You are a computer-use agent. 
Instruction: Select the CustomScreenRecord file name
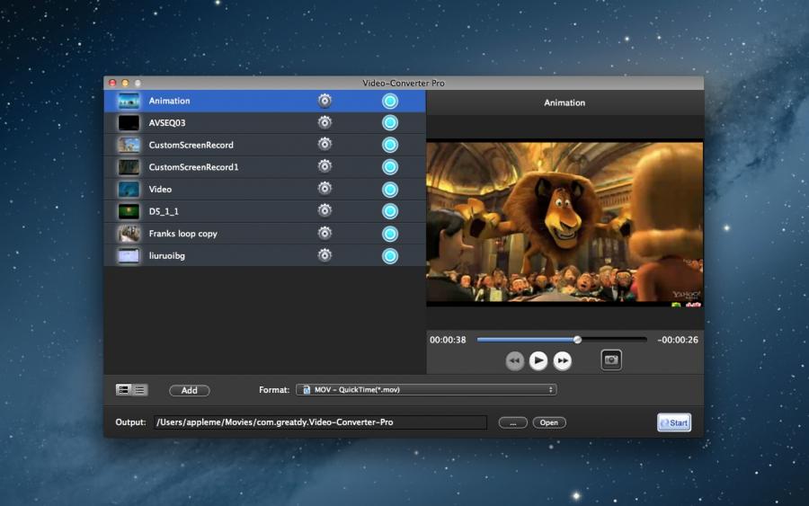(191, 145)
